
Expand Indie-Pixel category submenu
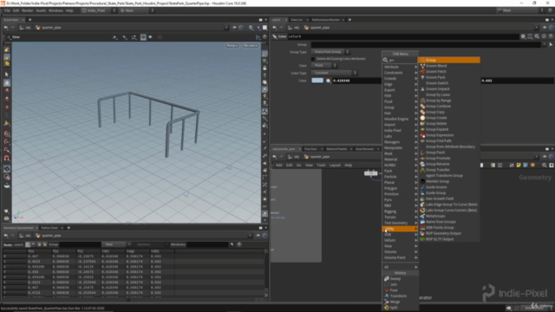coord(400,131)
